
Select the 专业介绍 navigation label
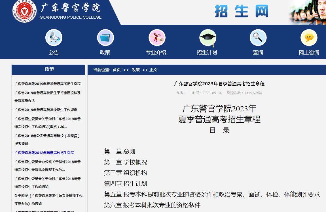click(x=156, y=52)
